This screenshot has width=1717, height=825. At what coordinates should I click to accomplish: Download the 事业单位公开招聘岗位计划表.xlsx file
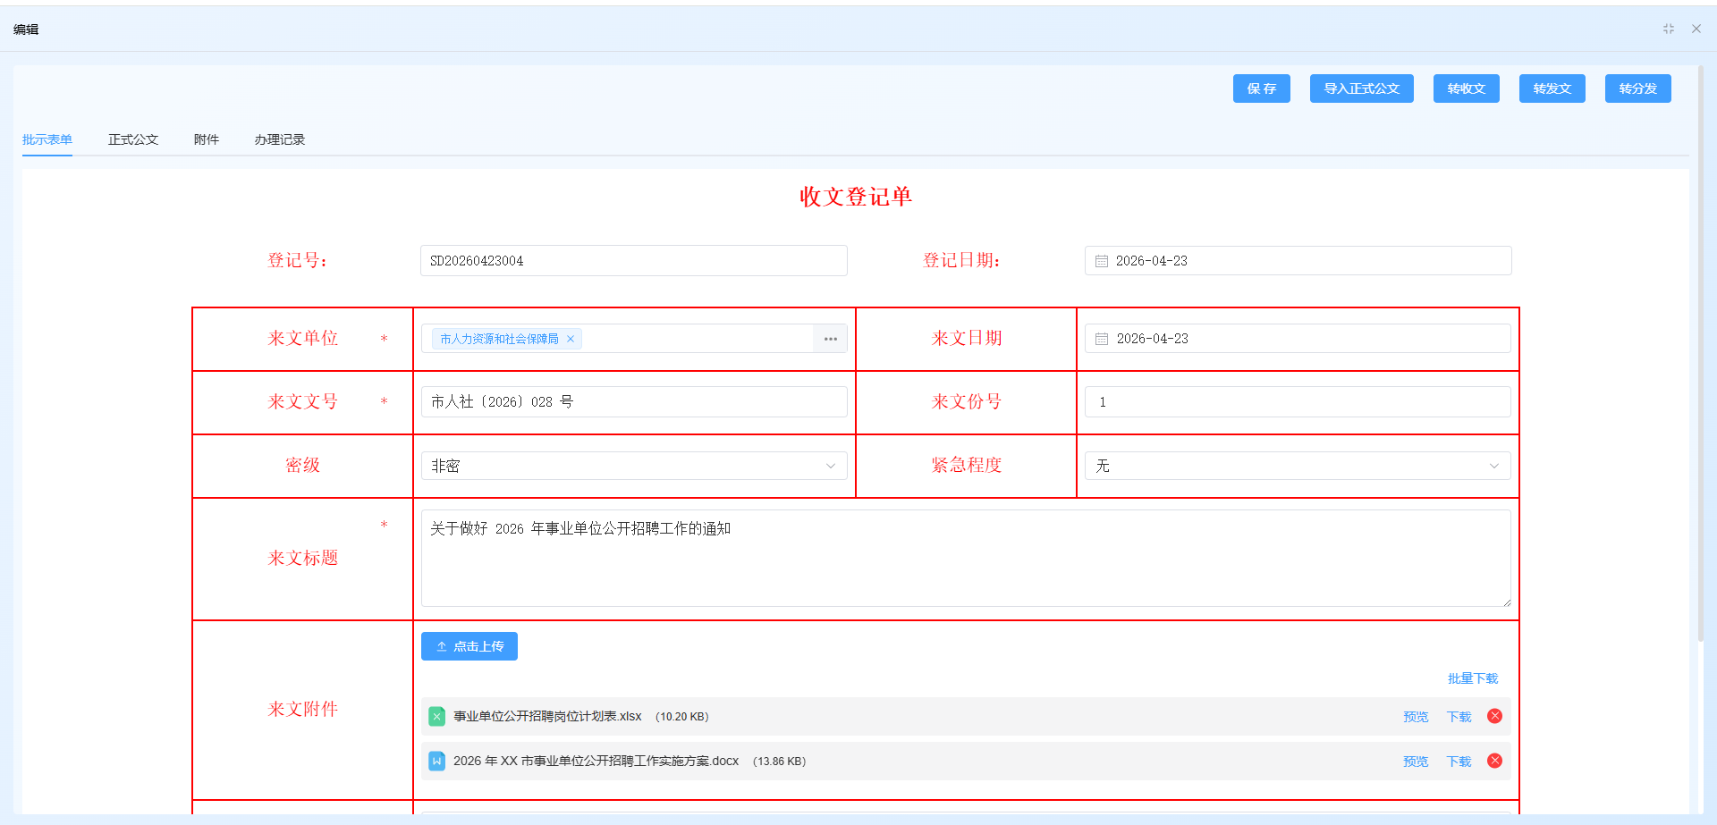pos(1459,717)
